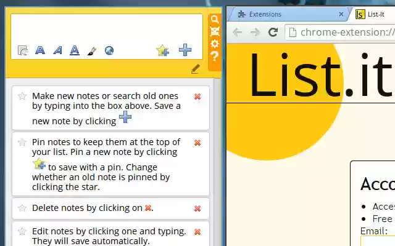
Task: Reload the page in Chrome
Action: 273,32
